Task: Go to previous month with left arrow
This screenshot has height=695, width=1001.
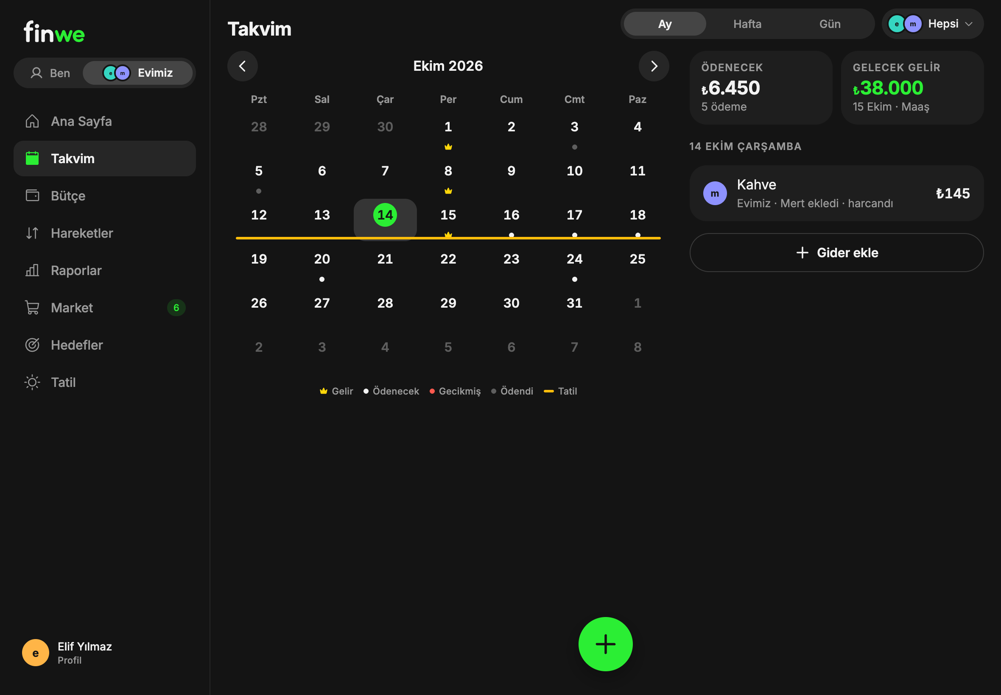Action: [x=242, y=66]
